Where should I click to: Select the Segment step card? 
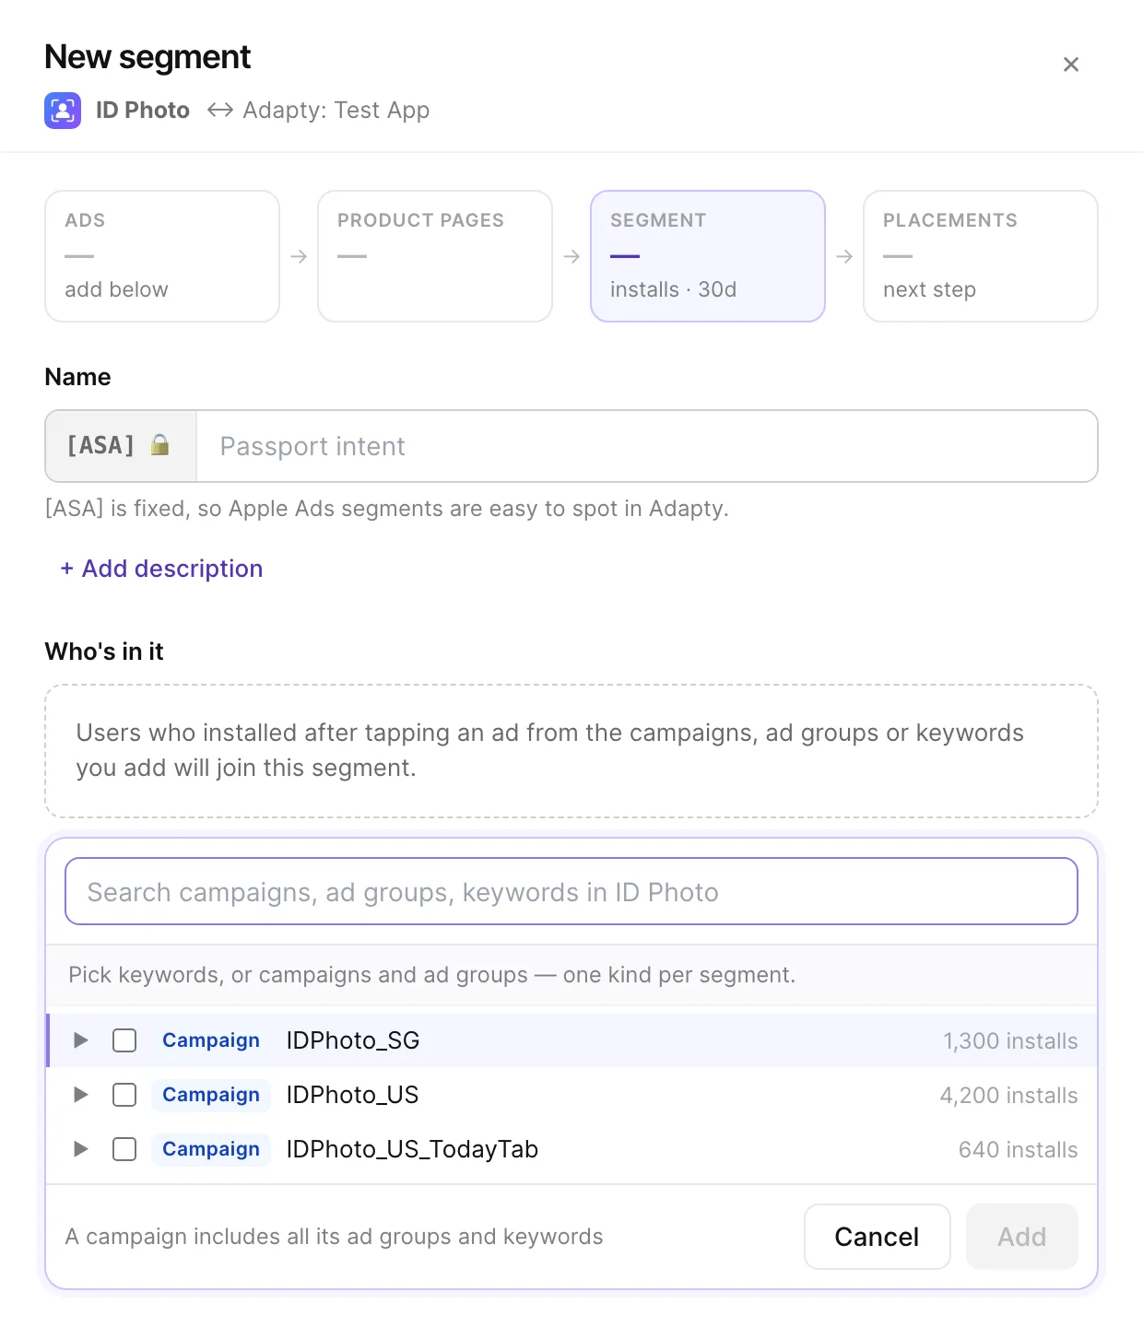point(708,256)
